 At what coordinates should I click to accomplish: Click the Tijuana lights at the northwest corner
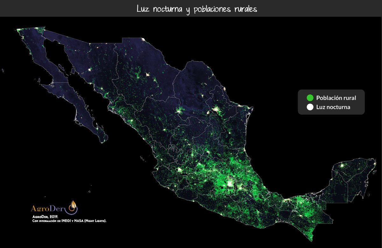click(x=19, y=30)
